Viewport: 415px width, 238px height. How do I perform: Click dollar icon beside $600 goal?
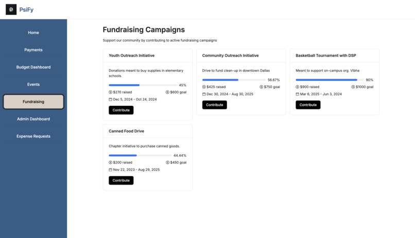(168, 92)
